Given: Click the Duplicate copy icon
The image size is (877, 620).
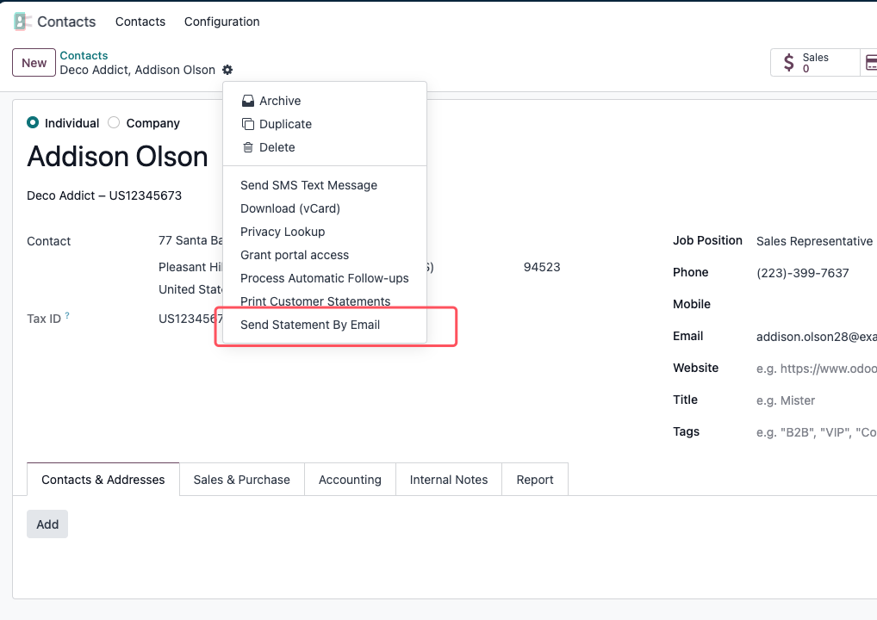Looking at the screenshot, I should click(248, 124).
